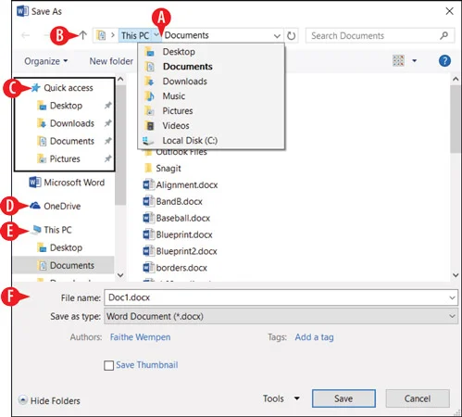Image resolution: width=462 pixels, height=417 pixels.
Task: Open the Tools dropdown arrow
Action: (296, 398)
